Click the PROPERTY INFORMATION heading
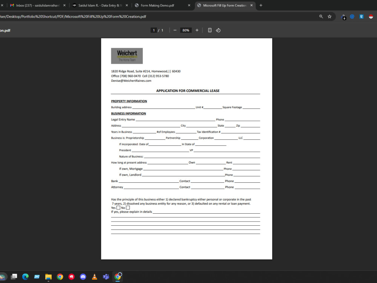This screenshot has height=283, width=377. [129, 101]
